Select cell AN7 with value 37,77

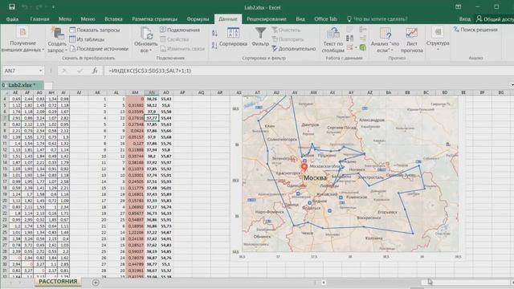[152, 118]
